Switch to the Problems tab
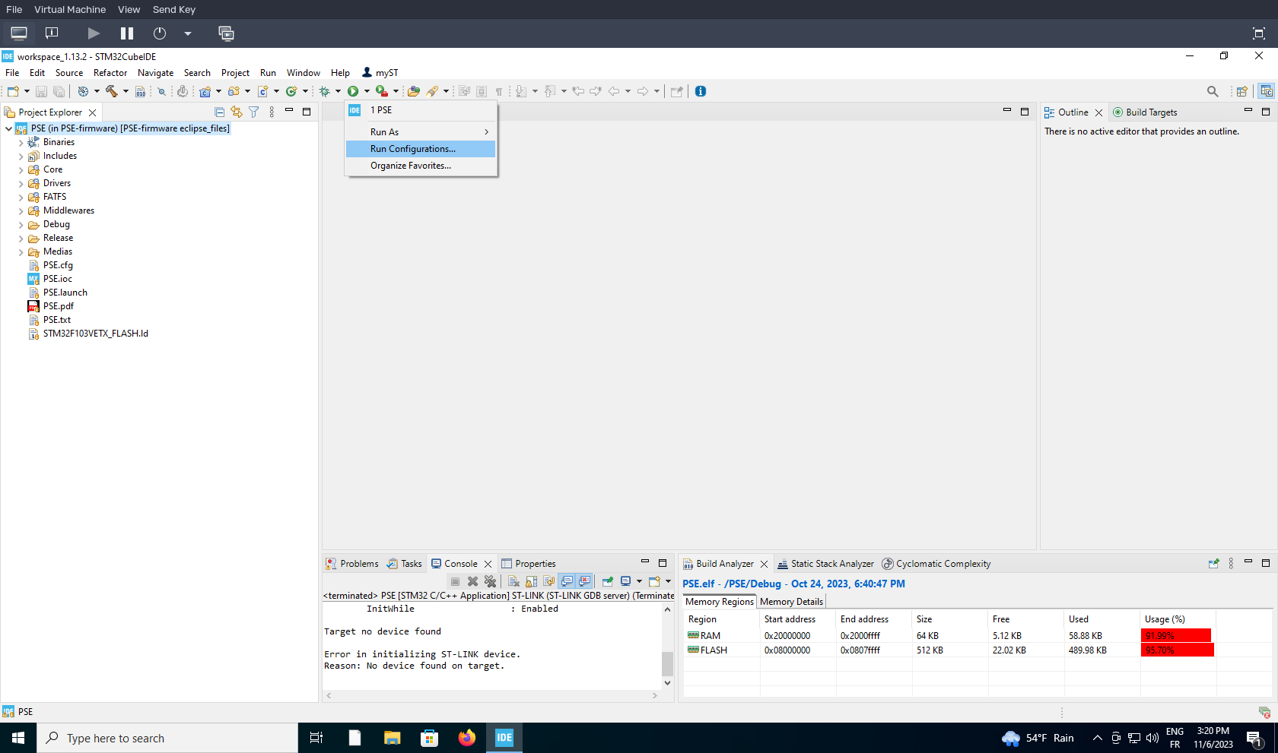The image size is (1278, 753). pos(351,564)
